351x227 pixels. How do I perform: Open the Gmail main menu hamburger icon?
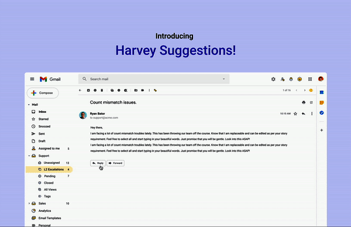32,79
